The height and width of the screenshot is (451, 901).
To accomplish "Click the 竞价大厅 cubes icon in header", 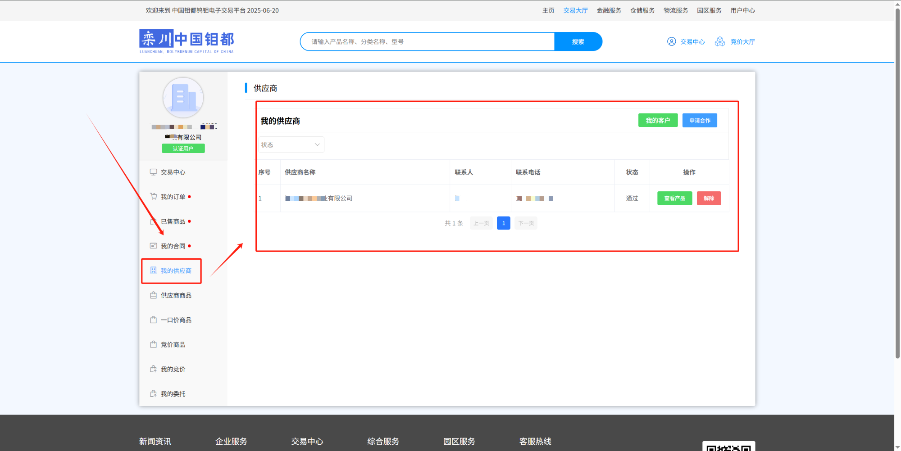I will point(720,41).
